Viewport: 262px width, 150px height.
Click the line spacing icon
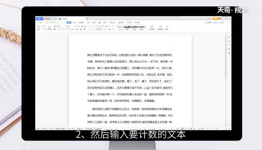click(x=104, y=29)
